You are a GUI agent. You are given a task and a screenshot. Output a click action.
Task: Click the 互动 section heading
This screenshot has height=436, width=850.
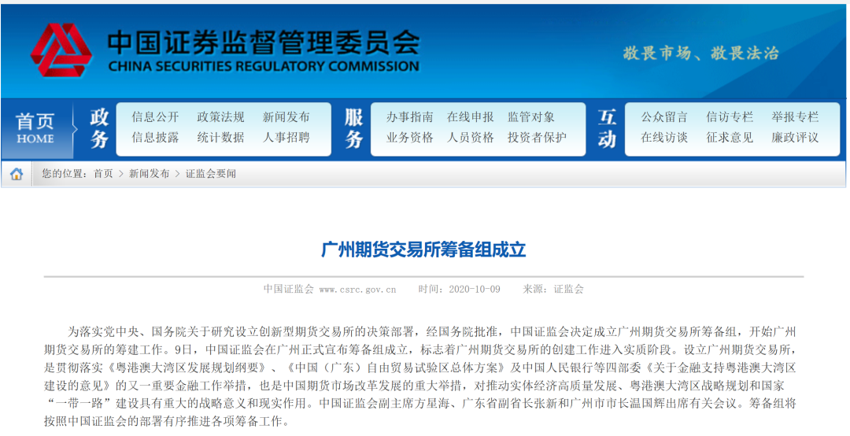(607, 128)
